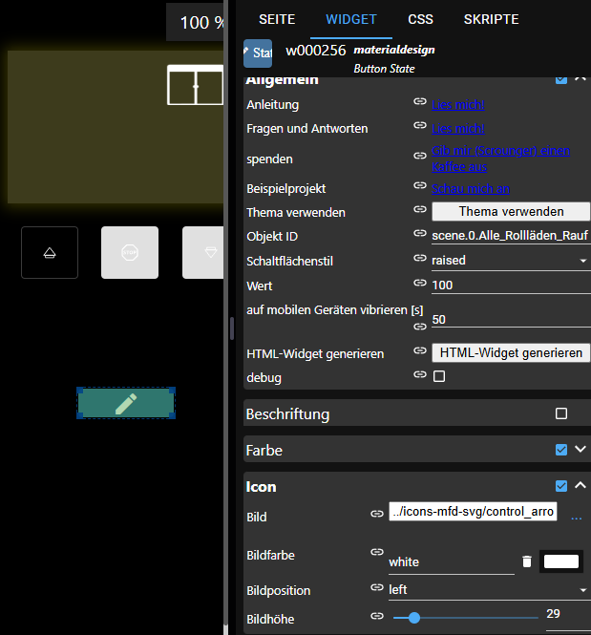591x635 pixels.
Task: Click the Bild path input field
Action: [x=473, y=512]
